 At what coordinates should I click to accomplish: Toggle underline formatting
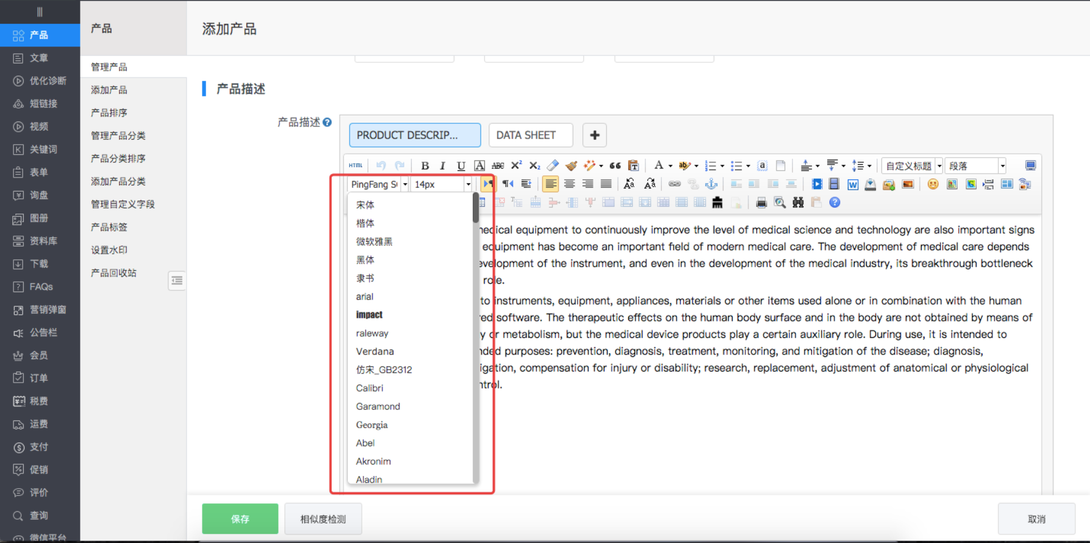461,166
